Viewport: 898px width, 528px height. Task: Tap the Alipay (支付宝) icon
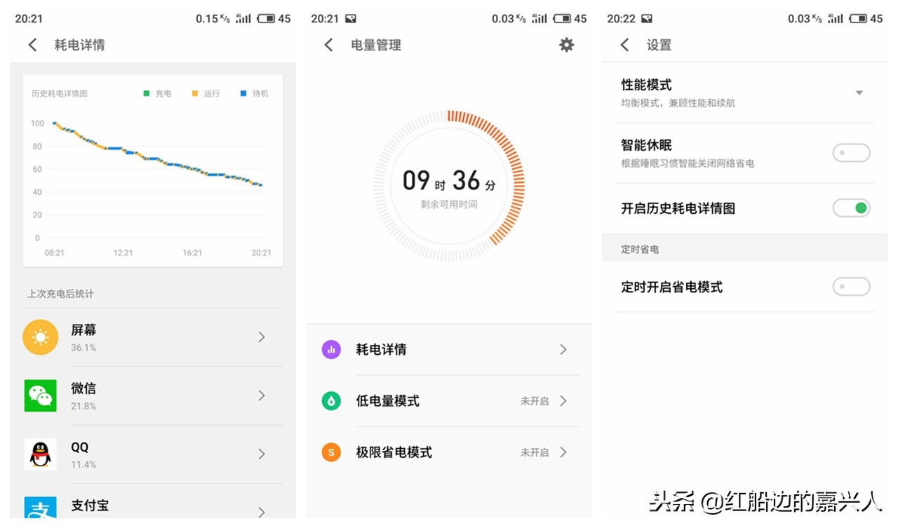[40, 508]
